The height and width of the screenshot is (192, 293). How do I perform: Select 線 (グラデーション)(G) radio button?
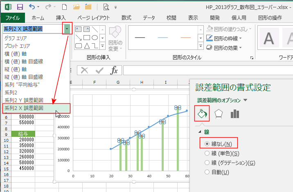tap(207, 163)
